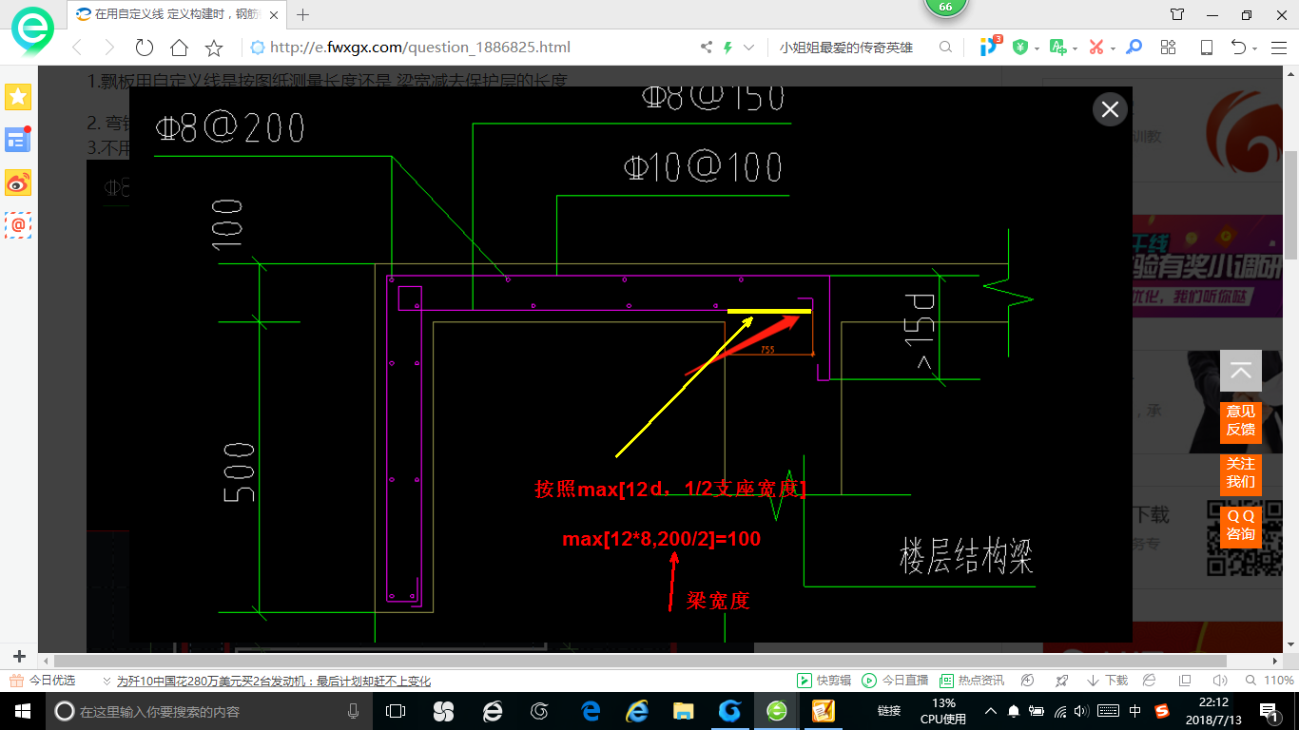Open the Edge browser taskbar icon

(x=590, y=711)
